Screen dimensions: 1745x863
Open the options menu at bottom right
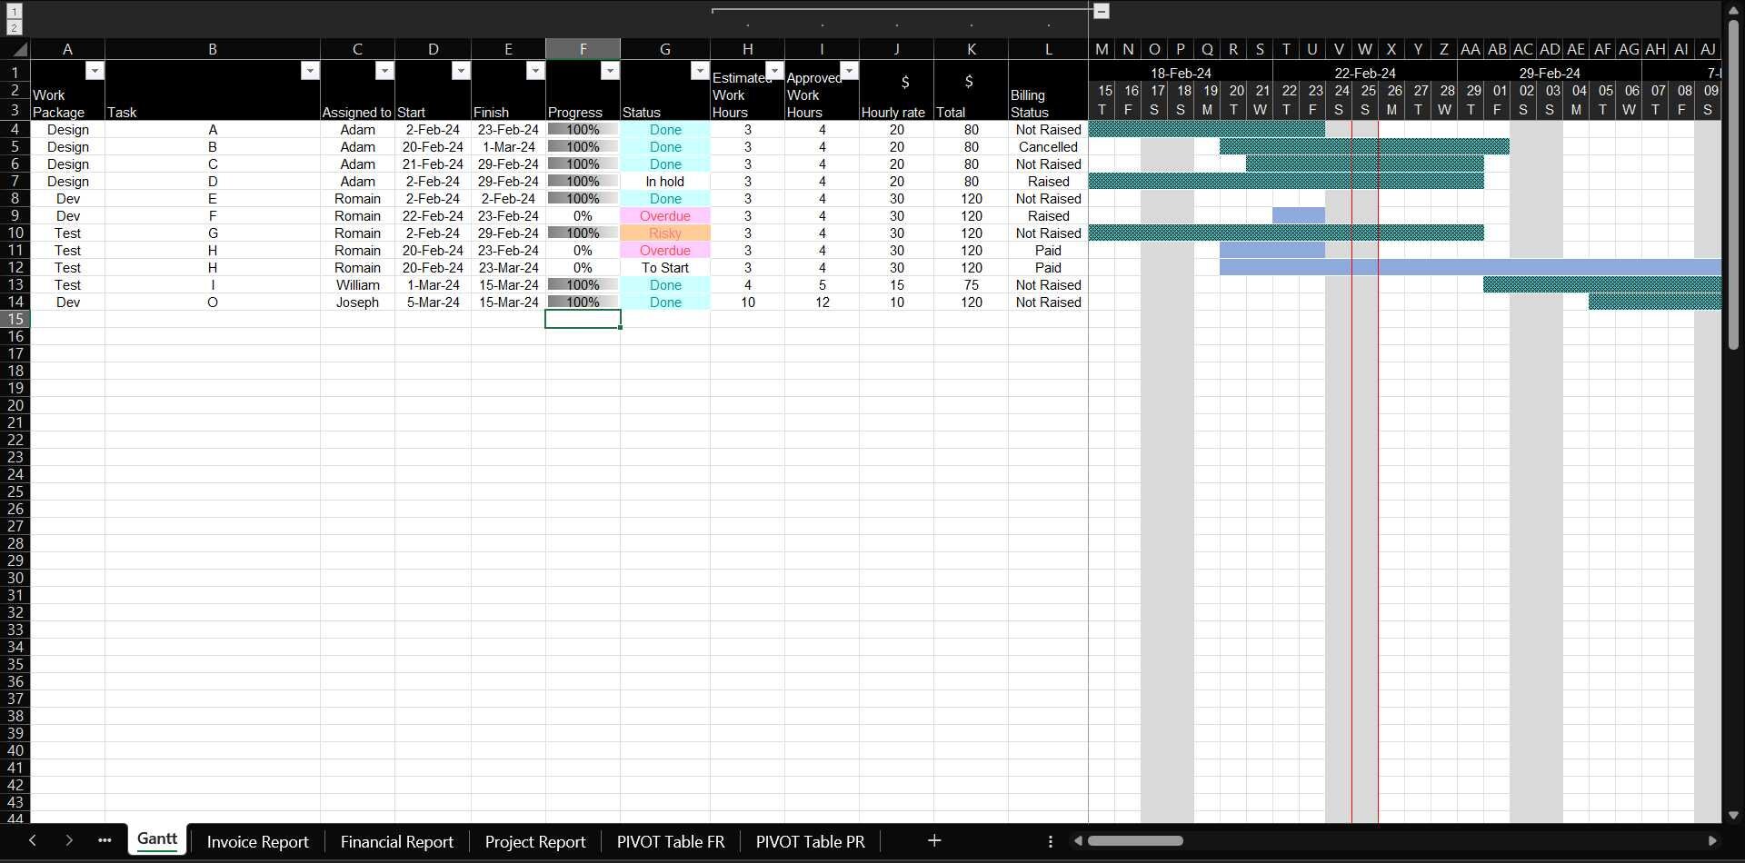pos(1051,842)
